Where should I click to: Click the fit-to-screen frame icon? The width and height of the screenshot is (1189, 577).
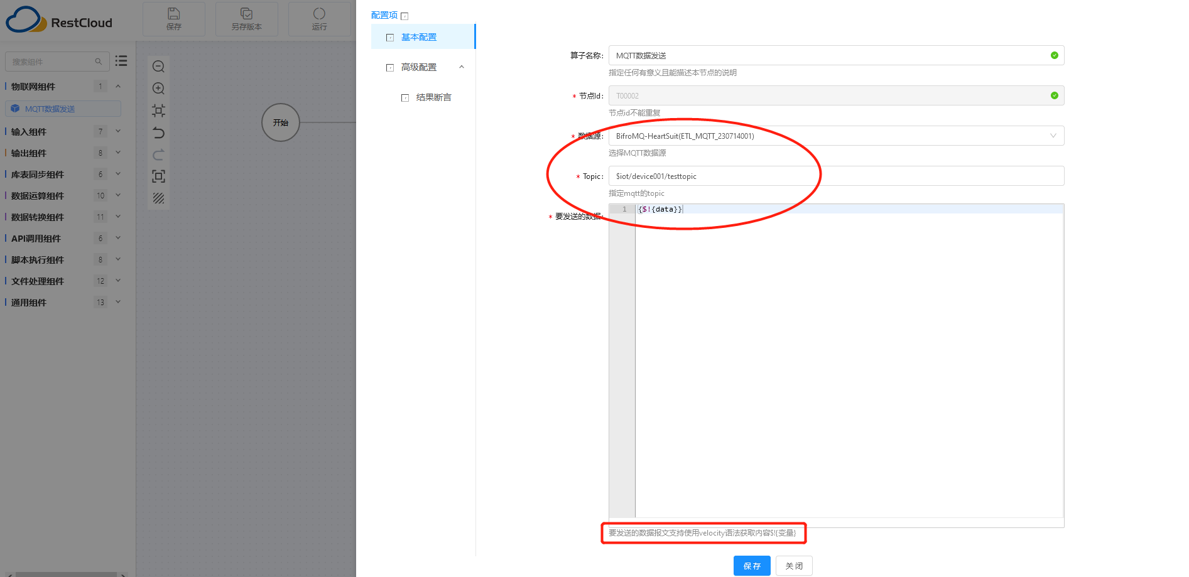[159, 176]
